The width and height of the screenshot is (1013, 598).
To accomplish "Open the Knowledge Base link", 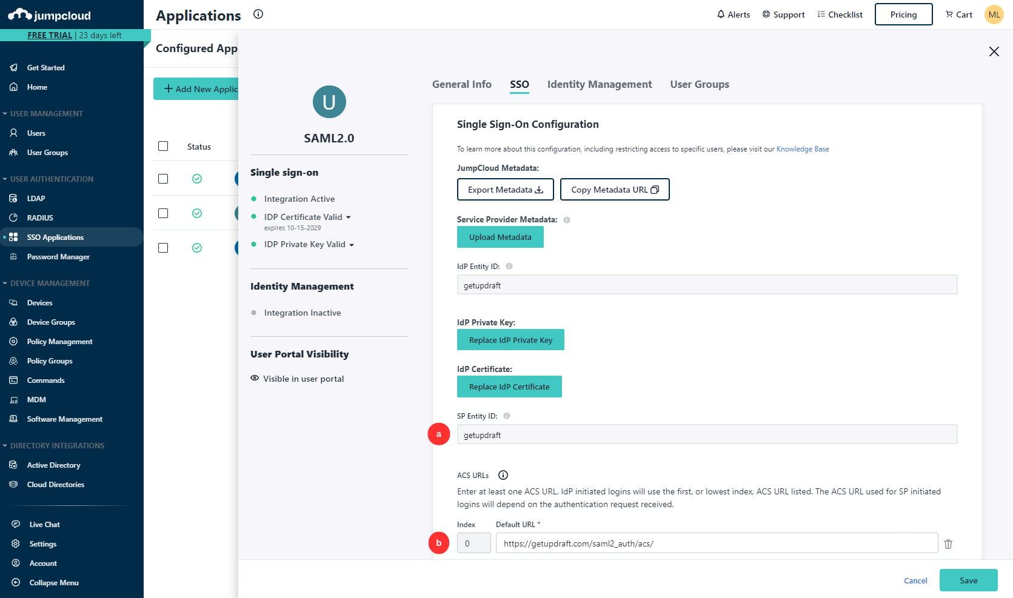I will 802,149.
